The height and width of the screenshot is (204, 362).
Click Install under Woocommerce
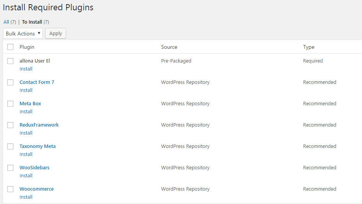(26, 197)
